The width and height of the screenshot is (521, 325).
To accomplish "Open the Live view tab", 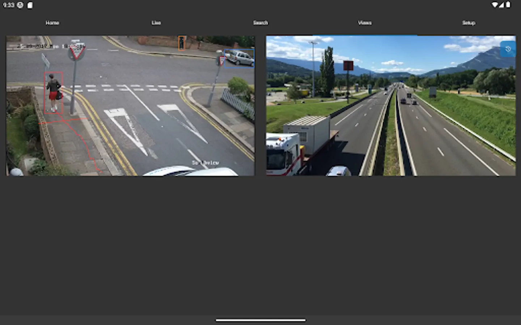I will [156, 23].
